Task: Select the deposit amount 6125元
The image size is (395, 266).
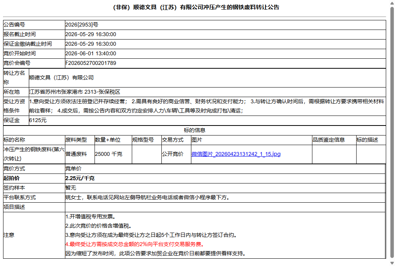Action: point(38,121)
